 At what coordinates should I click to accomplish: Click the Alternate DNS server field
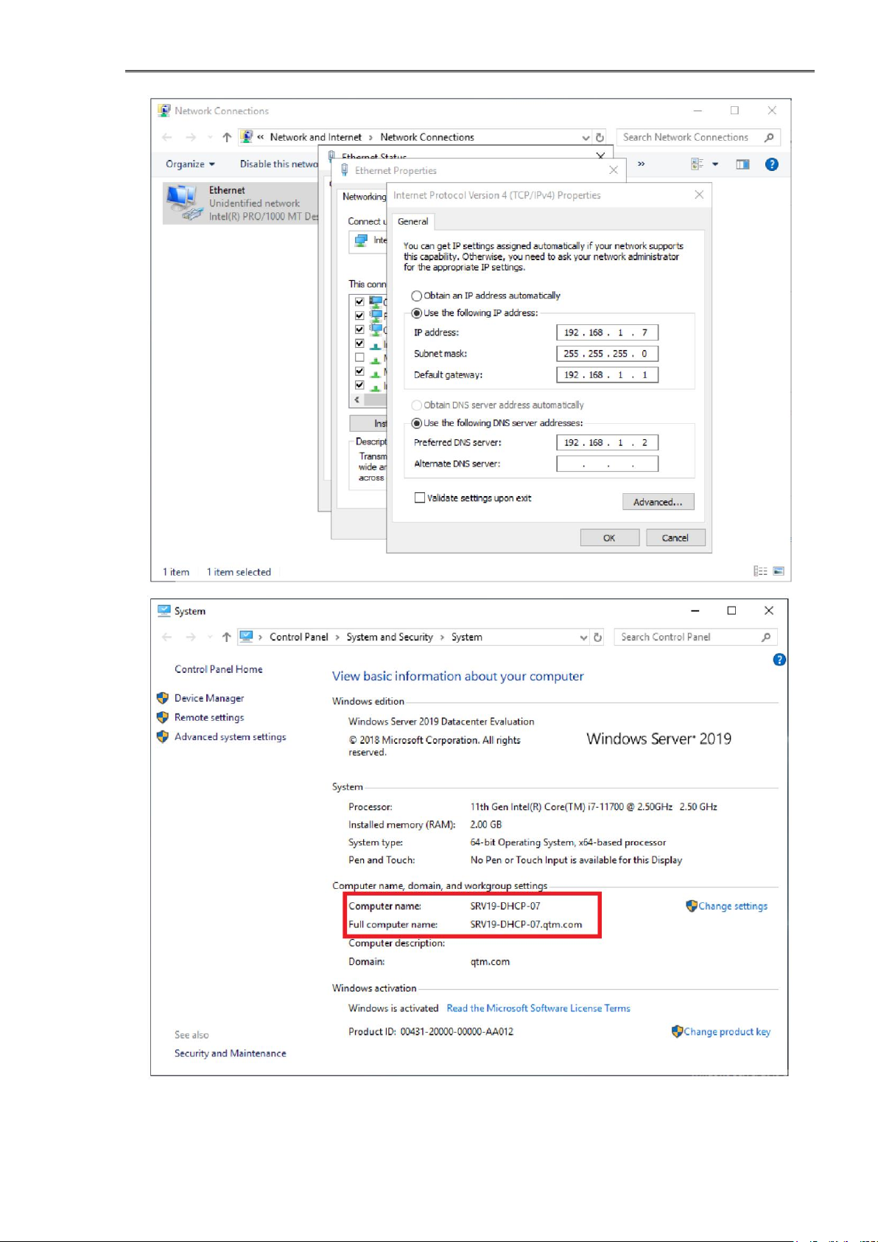(x=607, y=464)
